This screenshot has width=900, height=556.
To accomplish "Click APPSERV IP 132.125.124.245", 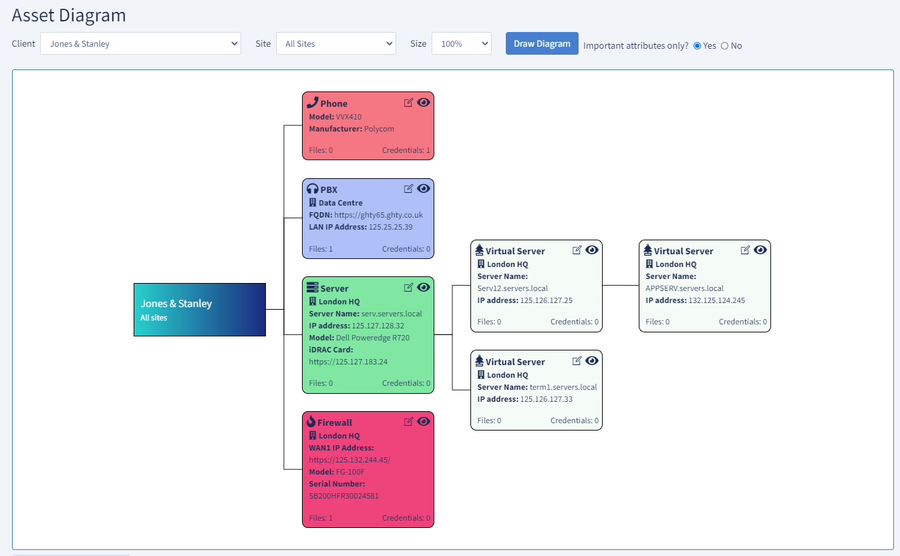I will click(717, 300).
